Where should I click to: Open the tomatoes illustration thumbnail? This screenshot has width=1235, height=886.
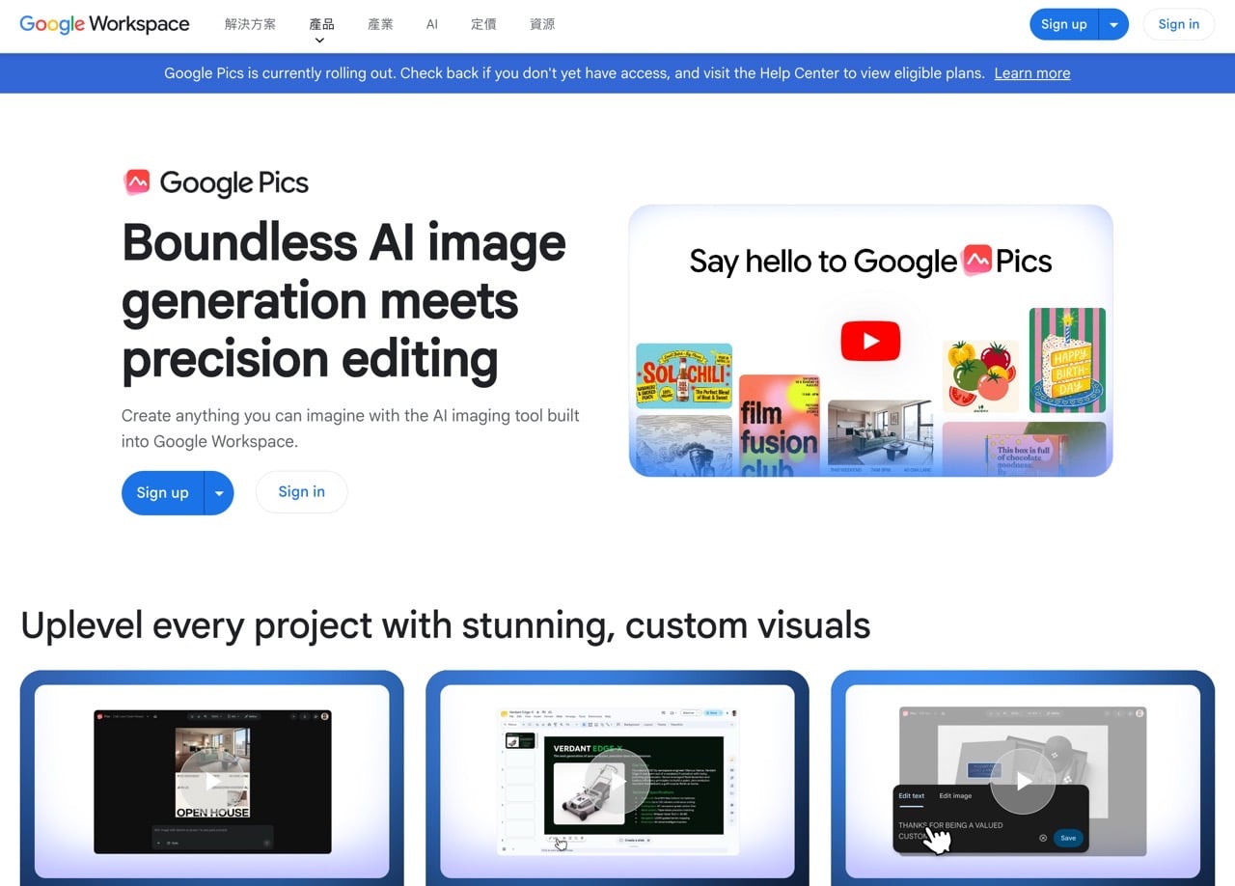click(x=980, y=375)
